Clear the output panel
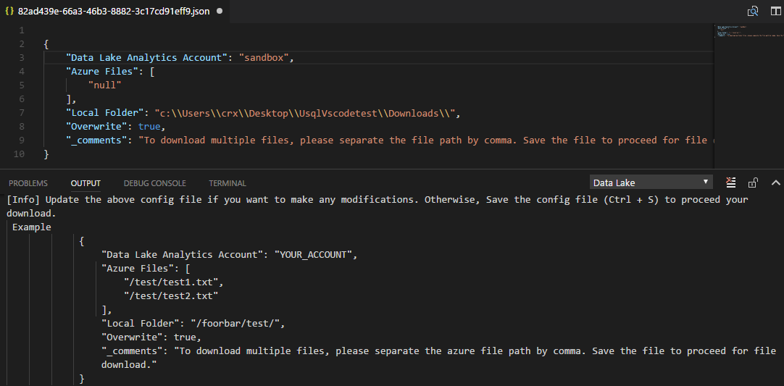This screenshot has width=784, height=386. [730, 183]
